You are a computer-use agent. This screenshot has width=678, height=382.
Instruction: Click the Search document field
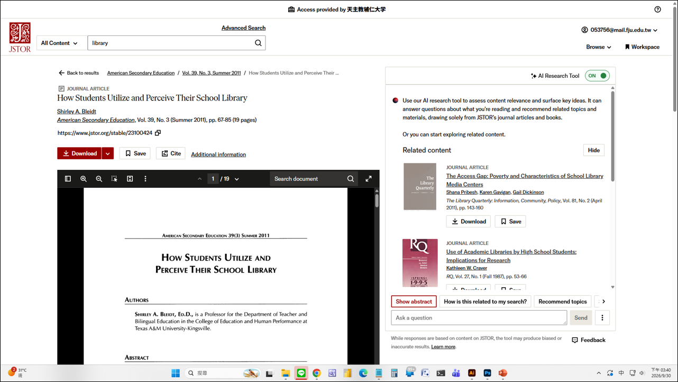308,179
